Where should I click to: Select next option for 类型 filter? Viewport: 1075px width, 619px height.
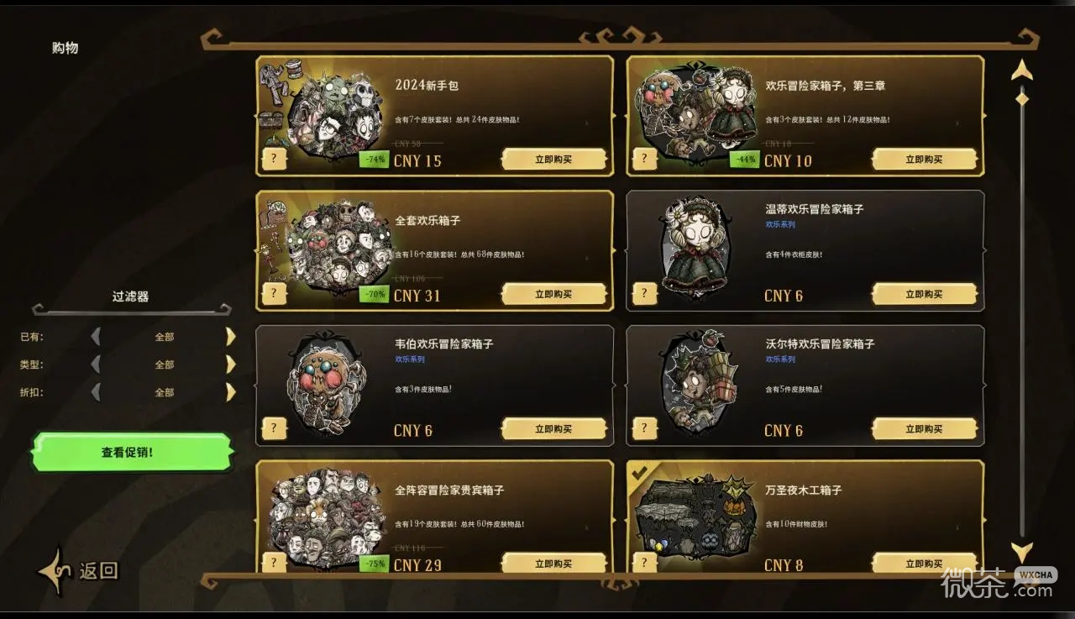pos(231,365)
